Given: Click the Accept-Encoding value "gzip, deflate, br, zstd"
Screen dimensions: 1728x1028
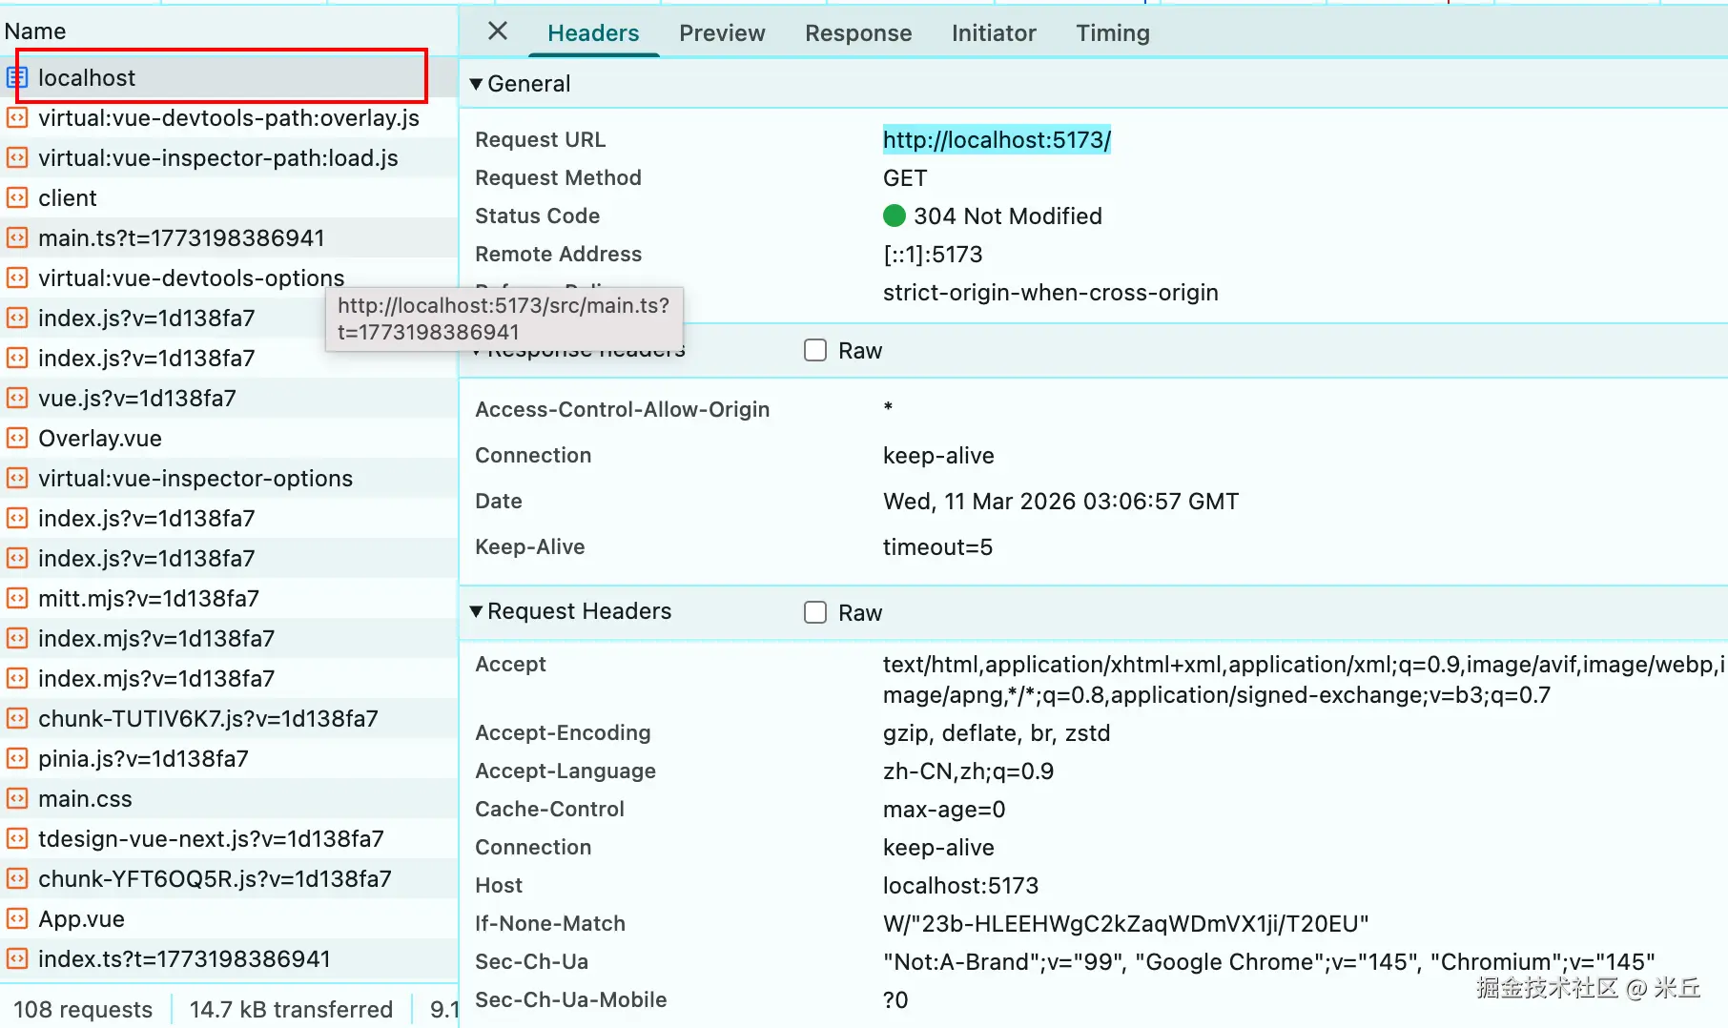Looking at the screenshot, I should pos(997,733).
